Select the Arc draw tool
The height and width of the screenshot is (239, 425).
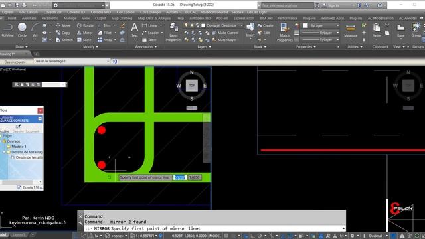click(35, 31)
